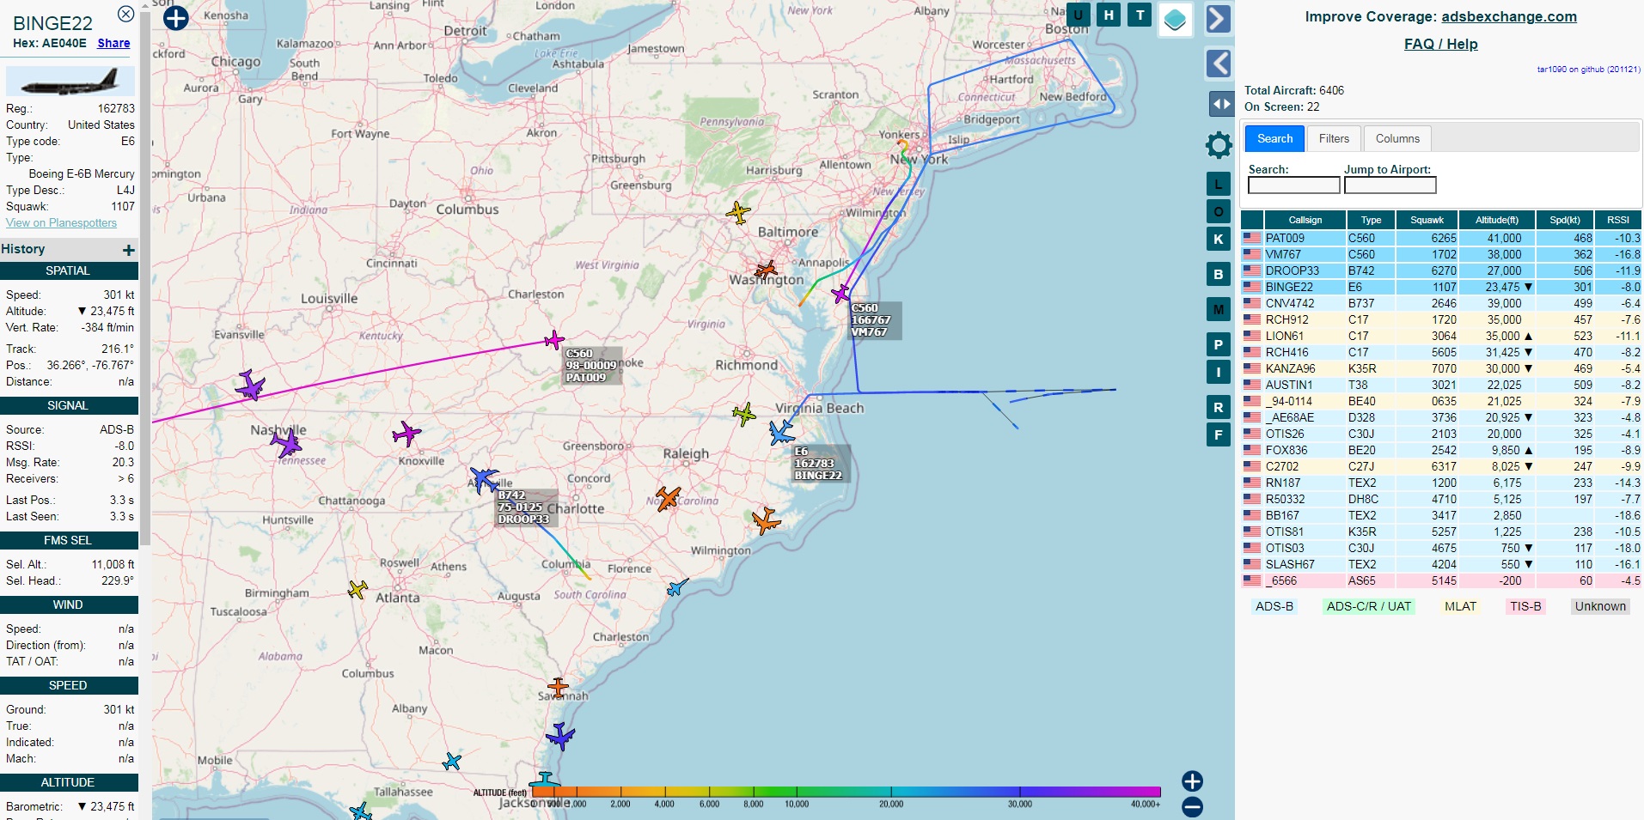The width and height of the screenshot is (1644, 820).
Task: Select the BINGE22 blue aircraft icon
Action: pos(781,432)
